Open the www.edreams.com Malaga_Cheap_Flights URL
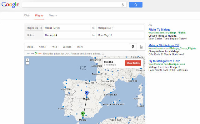The image size is (200, 124). click(172, 48)
